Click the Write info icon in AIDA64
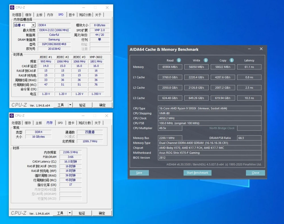This screenshot has width=284, height=224. tap(206, 60)
